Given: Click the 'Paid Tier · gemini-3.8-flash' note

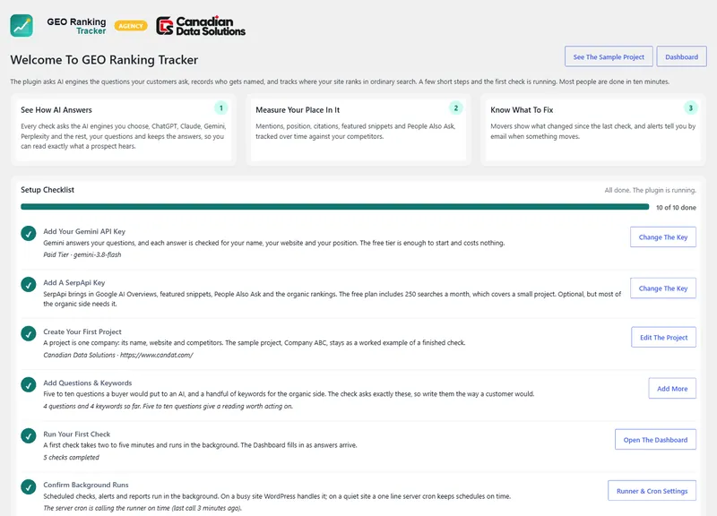Looking at the screenshot, I should (82, 254).
